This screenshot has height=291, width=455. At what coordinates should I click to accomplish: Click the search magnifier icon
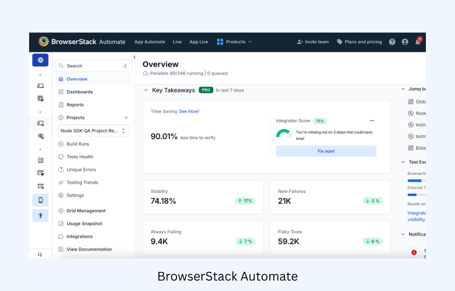tap(61, 66)
